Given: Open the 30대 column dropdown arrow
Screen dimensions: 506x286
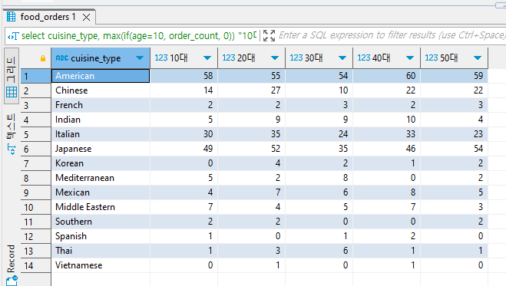Looking at the screenshot, I should (x=342, y=58).
